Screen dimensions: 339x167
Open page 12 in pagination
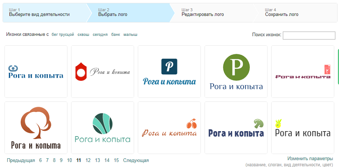coord(88,160)
